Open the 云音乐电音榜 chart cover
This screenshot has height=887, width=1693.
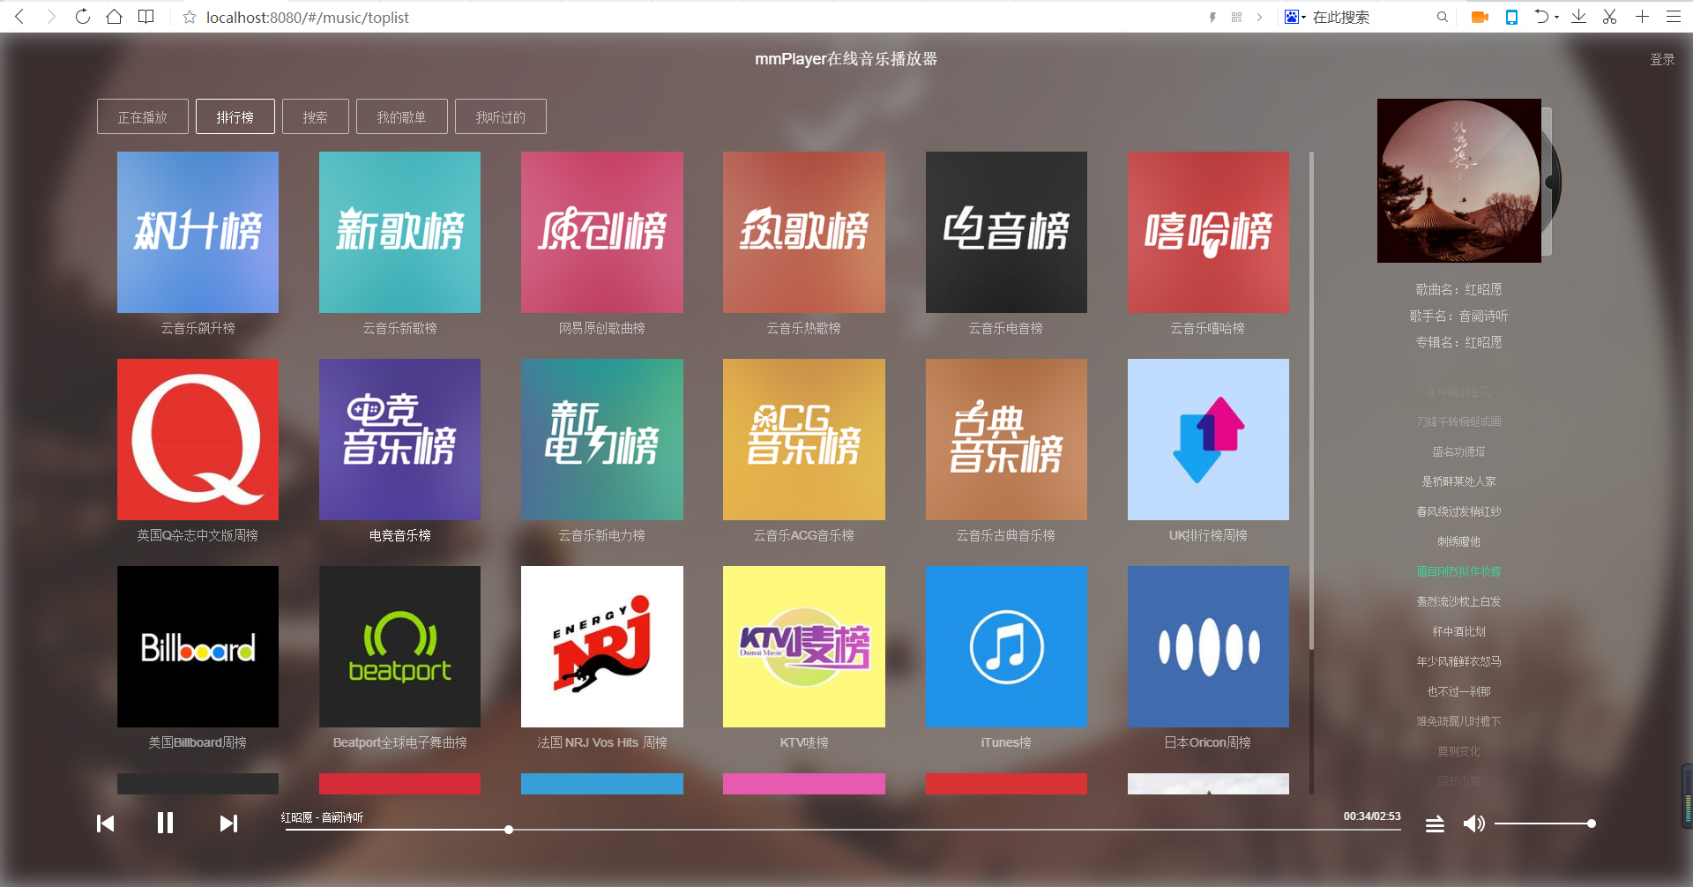tap(1006, 232)
